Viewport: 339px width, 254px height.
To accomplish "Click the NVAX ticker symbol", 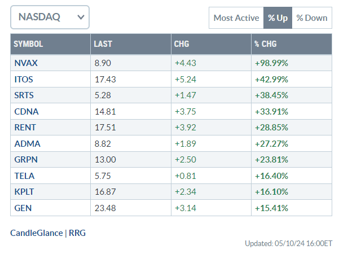I will (x=25, y=62).
